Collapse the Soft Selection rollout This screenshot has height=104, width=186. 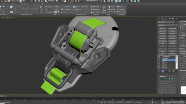click(x=179, y=70)
